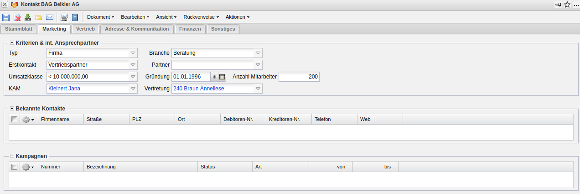The image size is (580, 194).
Task: Click the printer icon in the toolbar
Action: [x=64, y=17]
